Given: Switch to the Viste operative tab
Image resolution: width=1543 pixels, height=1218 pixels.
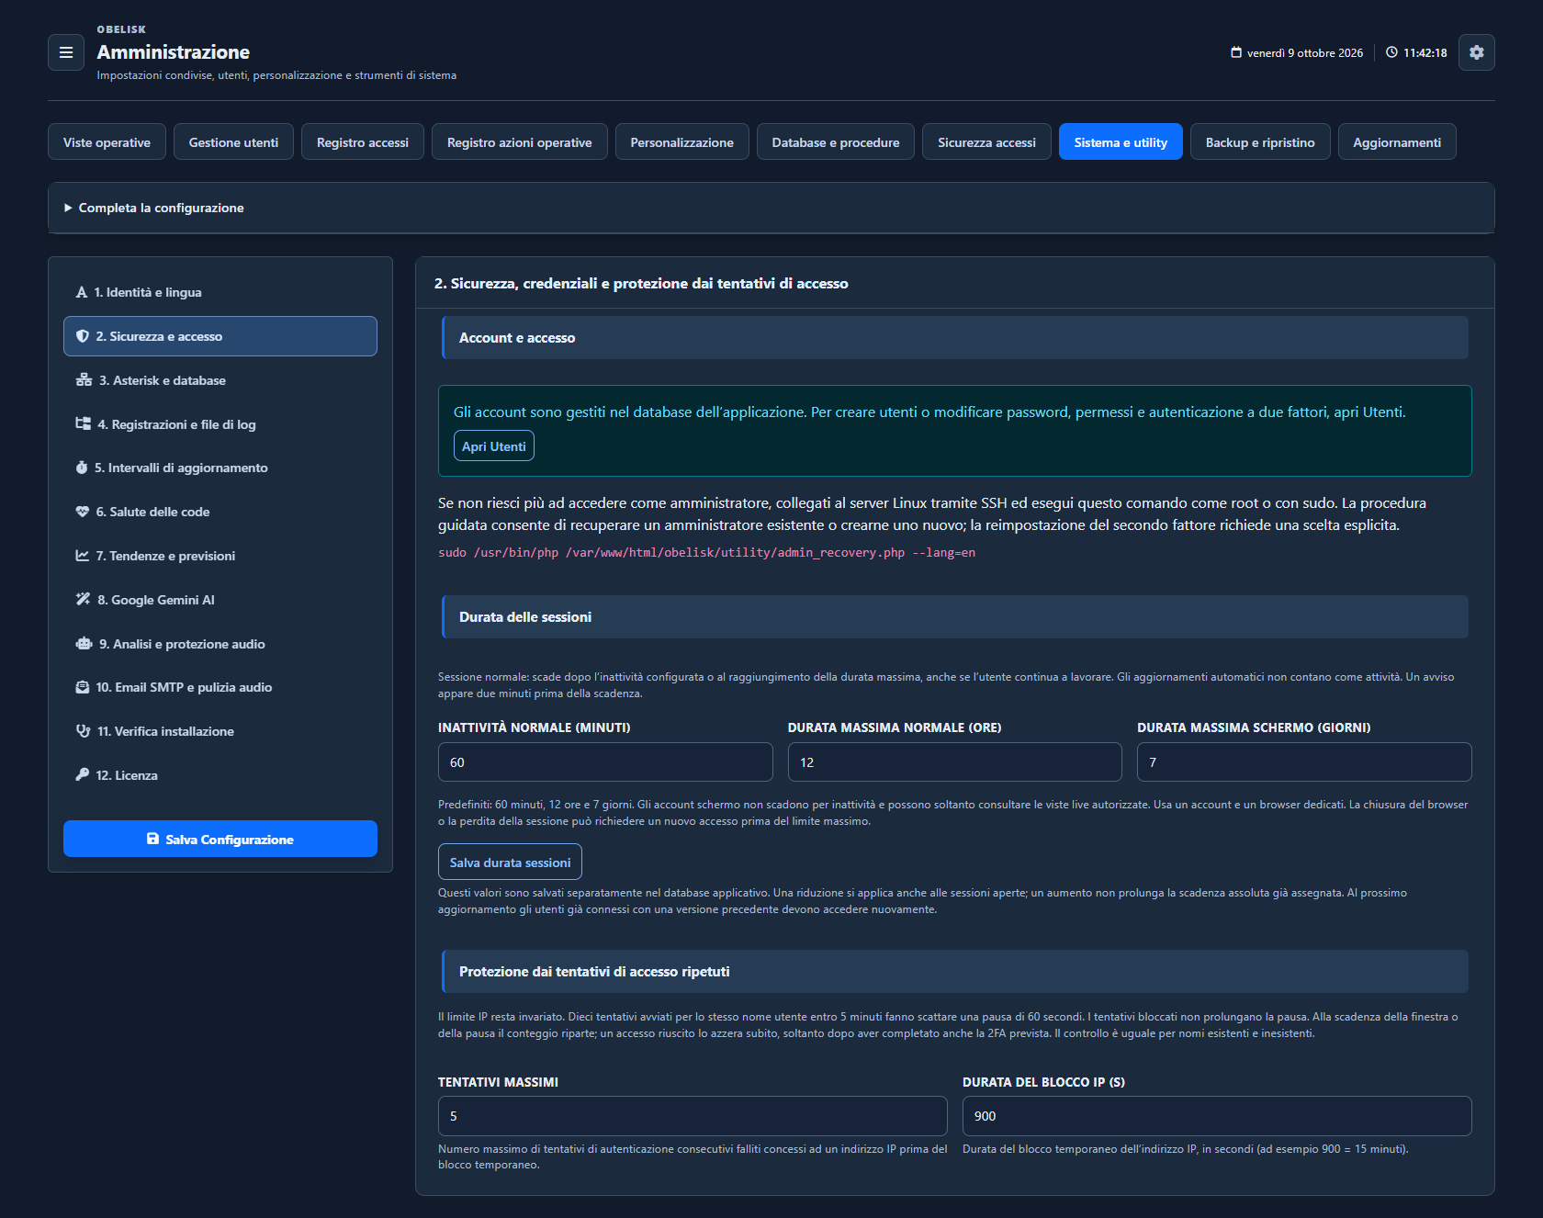Looking at the screenshot, I should pyautogui.click(x=107, y=141).
